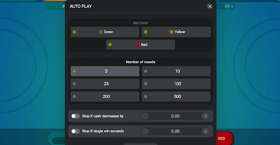Toggle the Yellow bet color checkbox
This screenshot has height=145, width=280.
[x=145, y=32]
